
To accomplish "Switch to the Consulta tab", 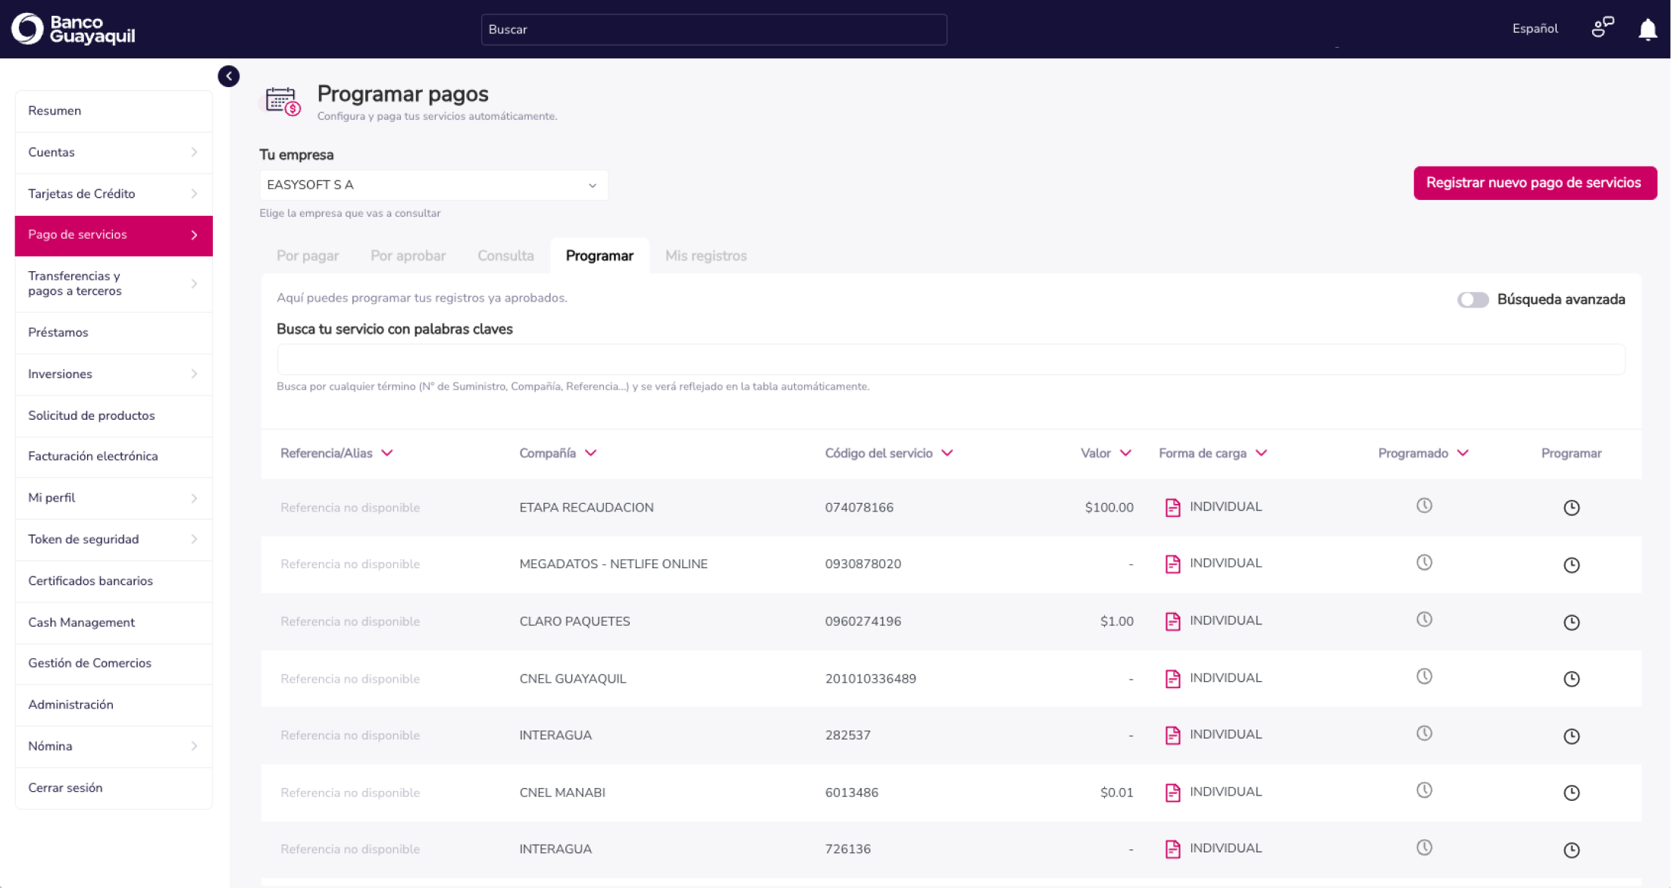I will 505,256.
